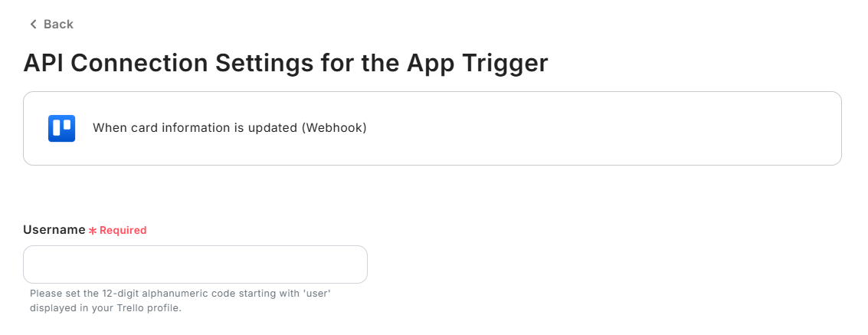Screen dimensions: 868x335
Task: Click the Username field label
Action: [x=54, y=230]
